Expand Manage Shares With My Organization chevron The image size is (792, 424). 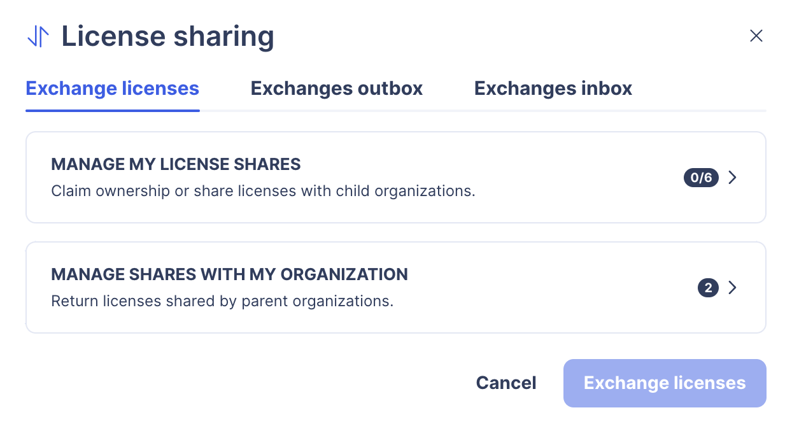pyautogui.click(x=733, y=288)
